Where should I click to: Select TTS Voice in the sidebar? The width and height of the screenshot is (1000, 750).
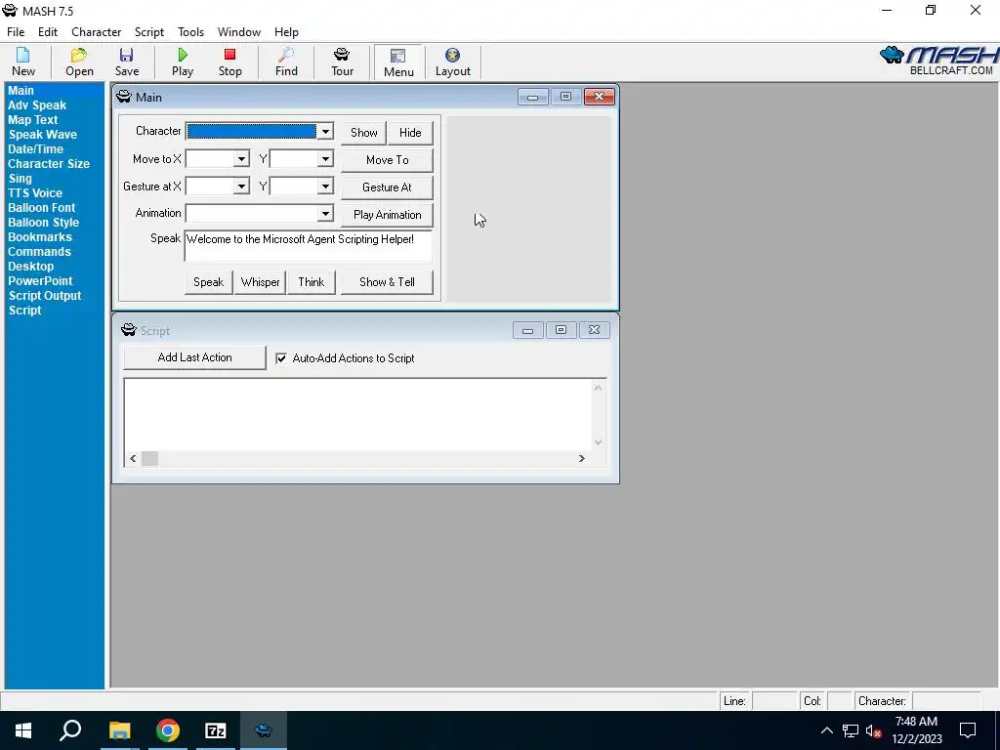pyautogui.click(x=35, y=193)
